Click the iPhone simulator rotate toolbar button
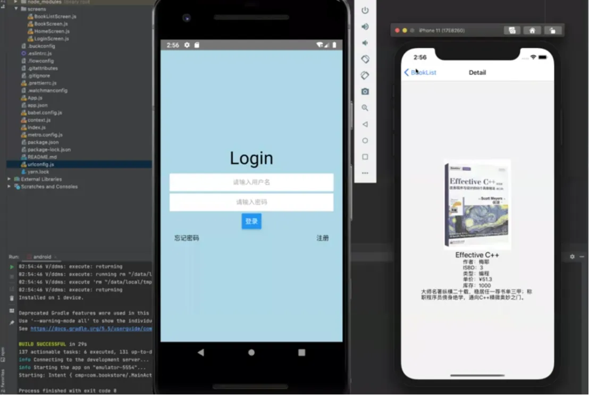This screenshot has width=589, height=395. (552, 30)
